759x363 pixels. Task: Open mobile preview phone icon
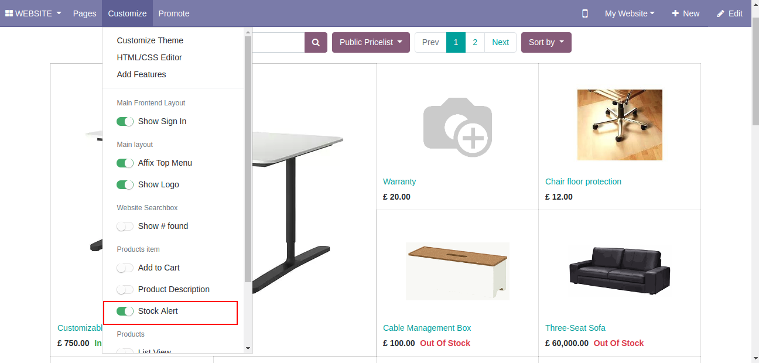584,13
